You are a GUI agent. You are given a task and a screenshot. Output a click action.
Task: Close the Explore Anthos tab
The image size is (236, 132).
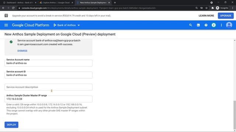(x=72, y=3)
